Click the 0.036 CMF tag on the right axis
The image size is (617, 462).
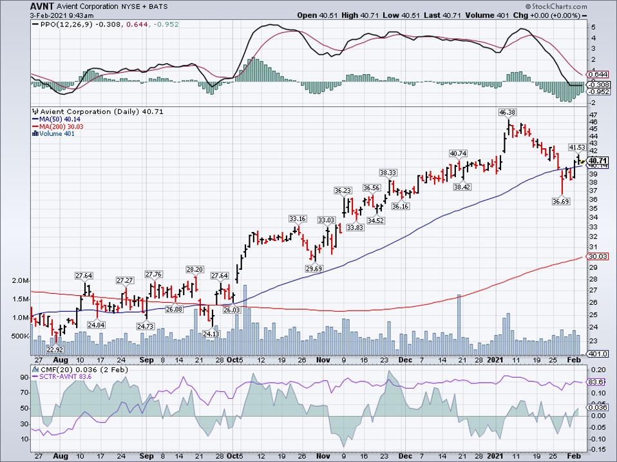(596, 408)
